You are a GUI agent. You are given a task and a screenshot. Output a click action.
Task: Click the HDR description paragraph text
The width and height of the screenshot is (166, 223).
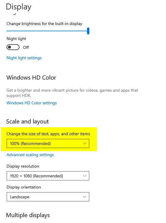72,93
